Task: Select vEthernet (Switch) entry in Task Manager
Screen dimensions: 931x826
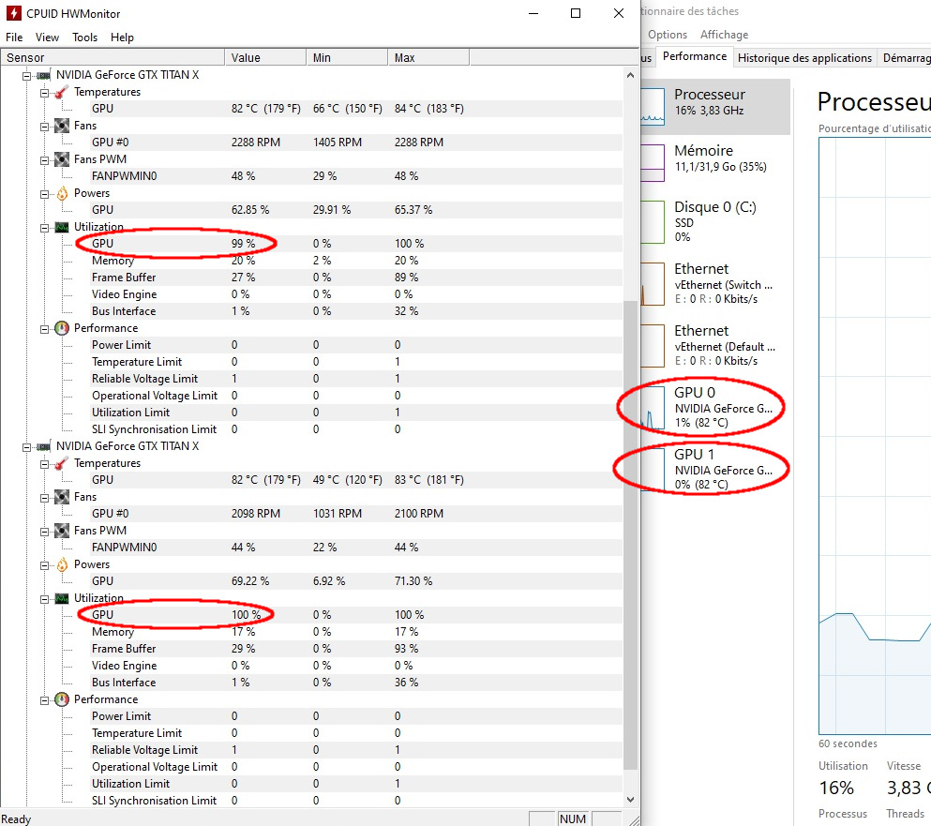Action: (x=715, y=284)
